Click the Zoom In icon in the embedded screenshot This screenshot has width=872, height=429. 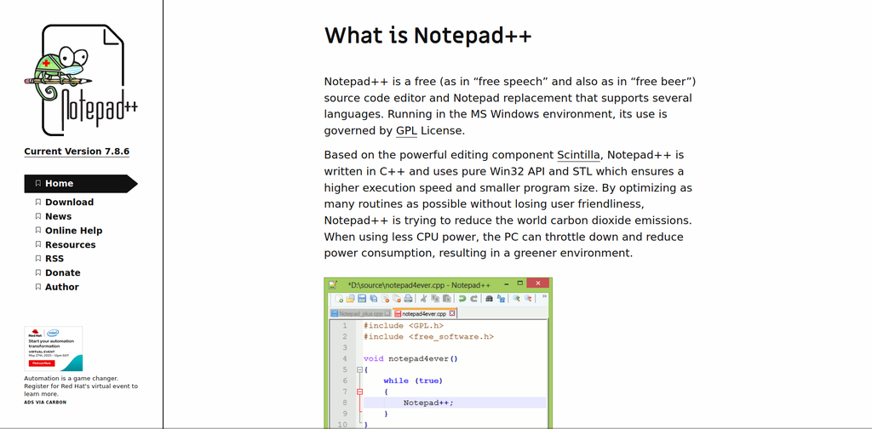click(x=516, y=298)
